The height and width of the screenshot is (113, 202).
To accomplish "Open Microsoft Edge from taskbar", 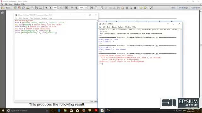I will (x=59, y=110).
